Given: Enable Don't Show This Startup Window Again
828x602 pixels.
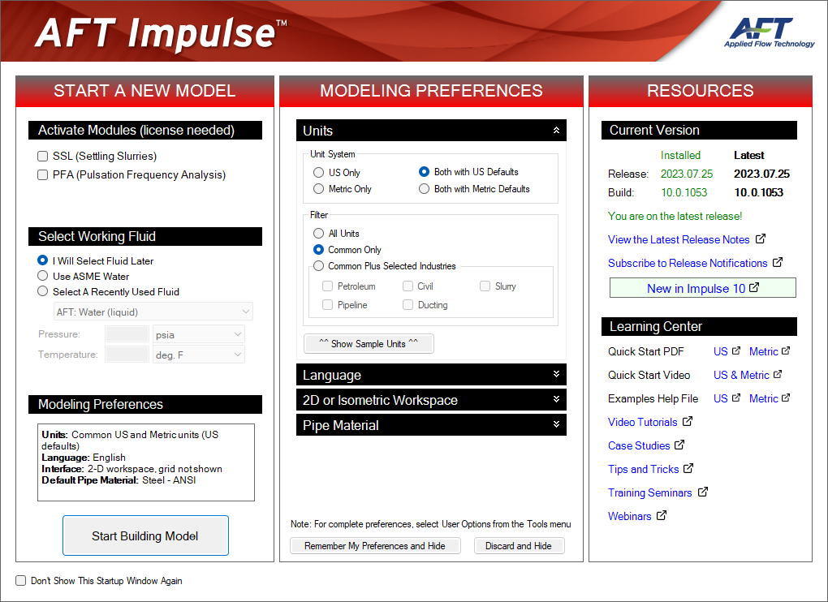Looking at the screenshot, I should click(19, 580).
